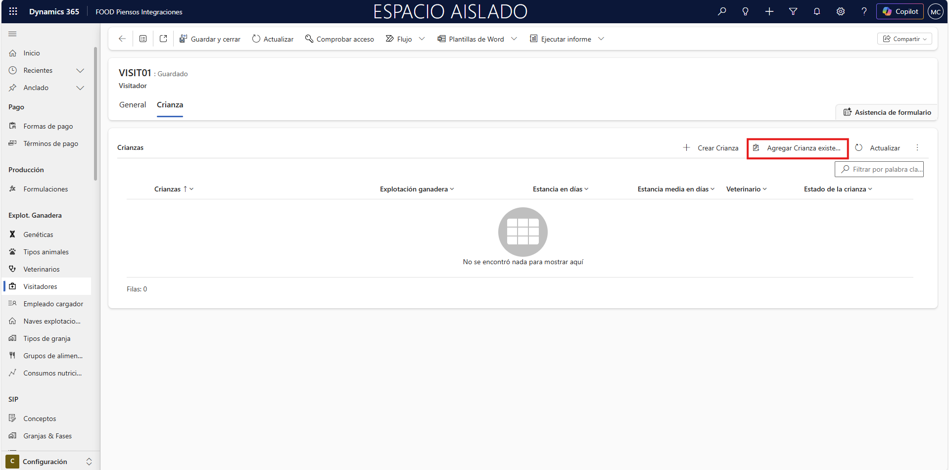Open record in new window icon
The height and width of the screenshot is (470, 949).
pyautogui.click(x=163, y=39)
